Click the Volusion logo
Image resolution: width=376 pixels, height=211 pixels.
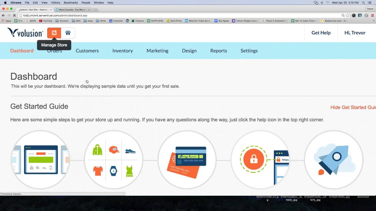pyautogui.click(x=25, y=33)
